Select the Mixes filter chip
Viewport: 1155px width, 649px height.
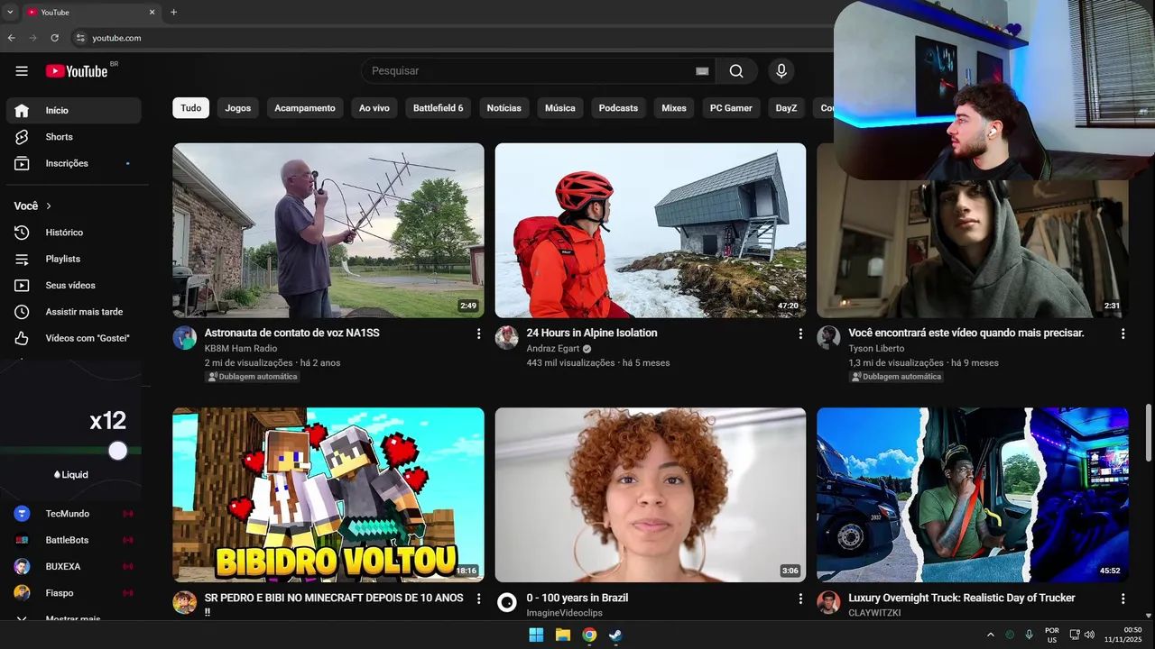[x=674, y=108]
